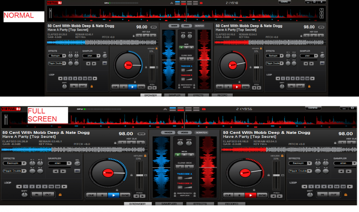The width and height of the screenshot is (359, 212).
Task: Open CONFIG in the full screen window
Action: pyautogui.click(x=313, y=108)
